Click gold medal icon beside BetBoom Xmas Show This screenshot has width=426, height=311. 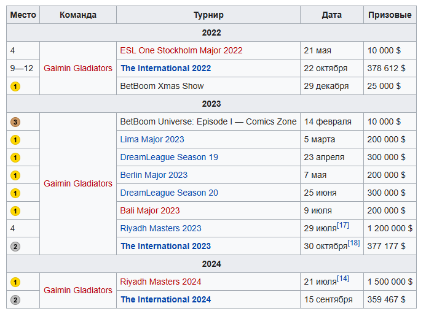15,86
